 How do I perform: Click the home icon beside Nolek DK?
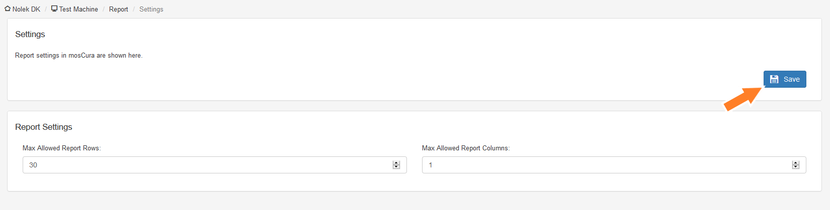point(8,9)
